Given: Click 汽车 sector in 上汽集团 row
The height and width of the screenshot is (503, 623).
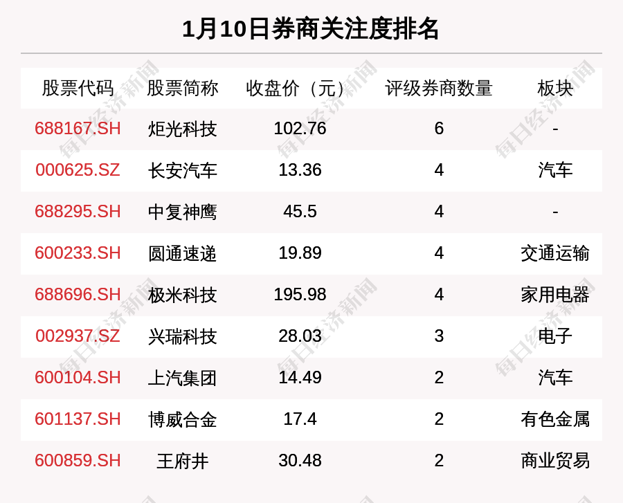Looking at the screenshot, I should point(555,378).
